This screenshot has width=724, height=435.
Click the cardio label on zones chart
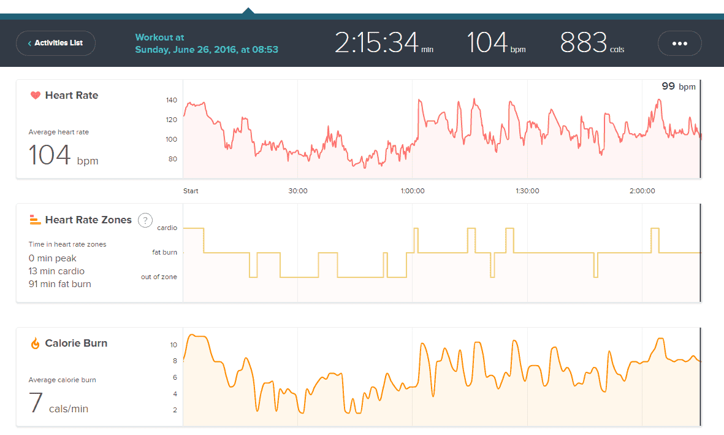pyautogui.click(x=167, y=228)
